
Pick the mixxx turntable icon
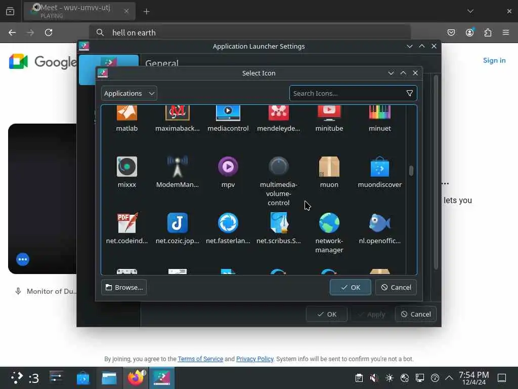127,166
